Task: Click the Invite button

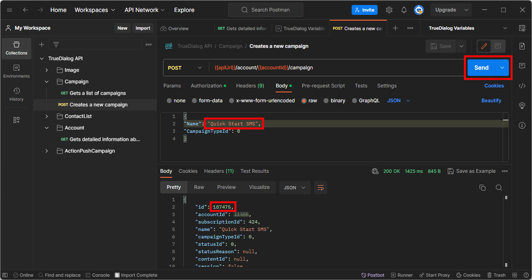Action: pos(364,10)
